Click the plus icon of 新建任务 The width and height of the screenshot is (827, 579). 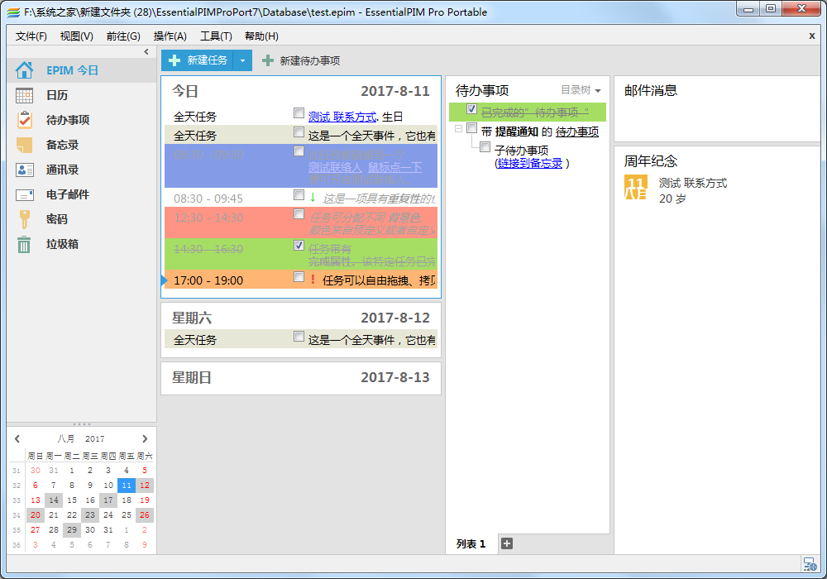click(x=174, y=60)
